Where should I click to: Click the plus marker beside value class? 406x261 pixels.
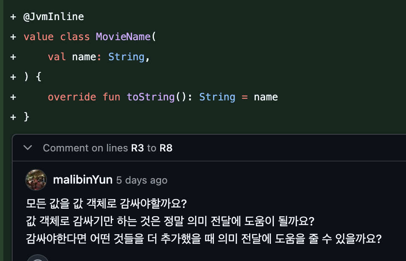point(13,37)
